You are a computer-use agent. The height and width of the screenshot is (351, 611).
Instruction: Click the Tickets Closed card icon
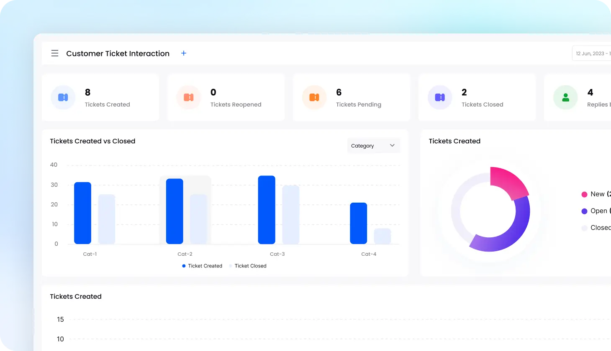pos(440,97)
